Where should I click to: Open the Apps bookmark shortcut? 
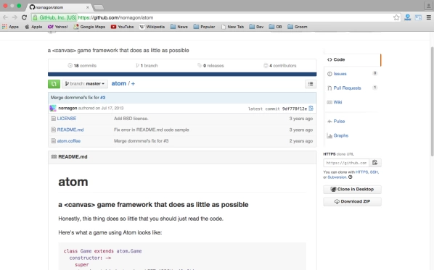[x=10, y=27]
